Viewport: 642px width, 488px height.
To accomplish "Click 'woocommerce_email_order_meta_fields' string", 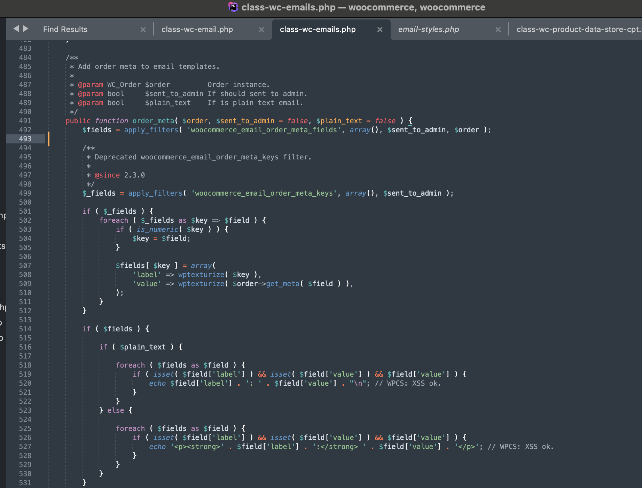I will (x=264, y=130).
